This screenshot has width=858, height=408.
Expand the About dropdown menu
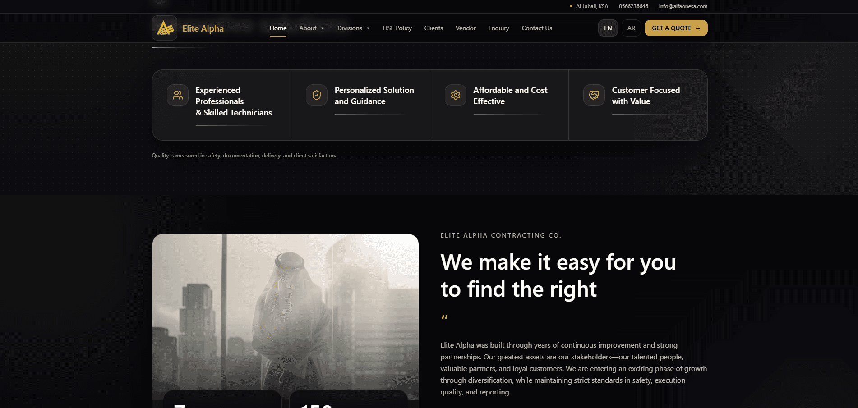(311, 28)
